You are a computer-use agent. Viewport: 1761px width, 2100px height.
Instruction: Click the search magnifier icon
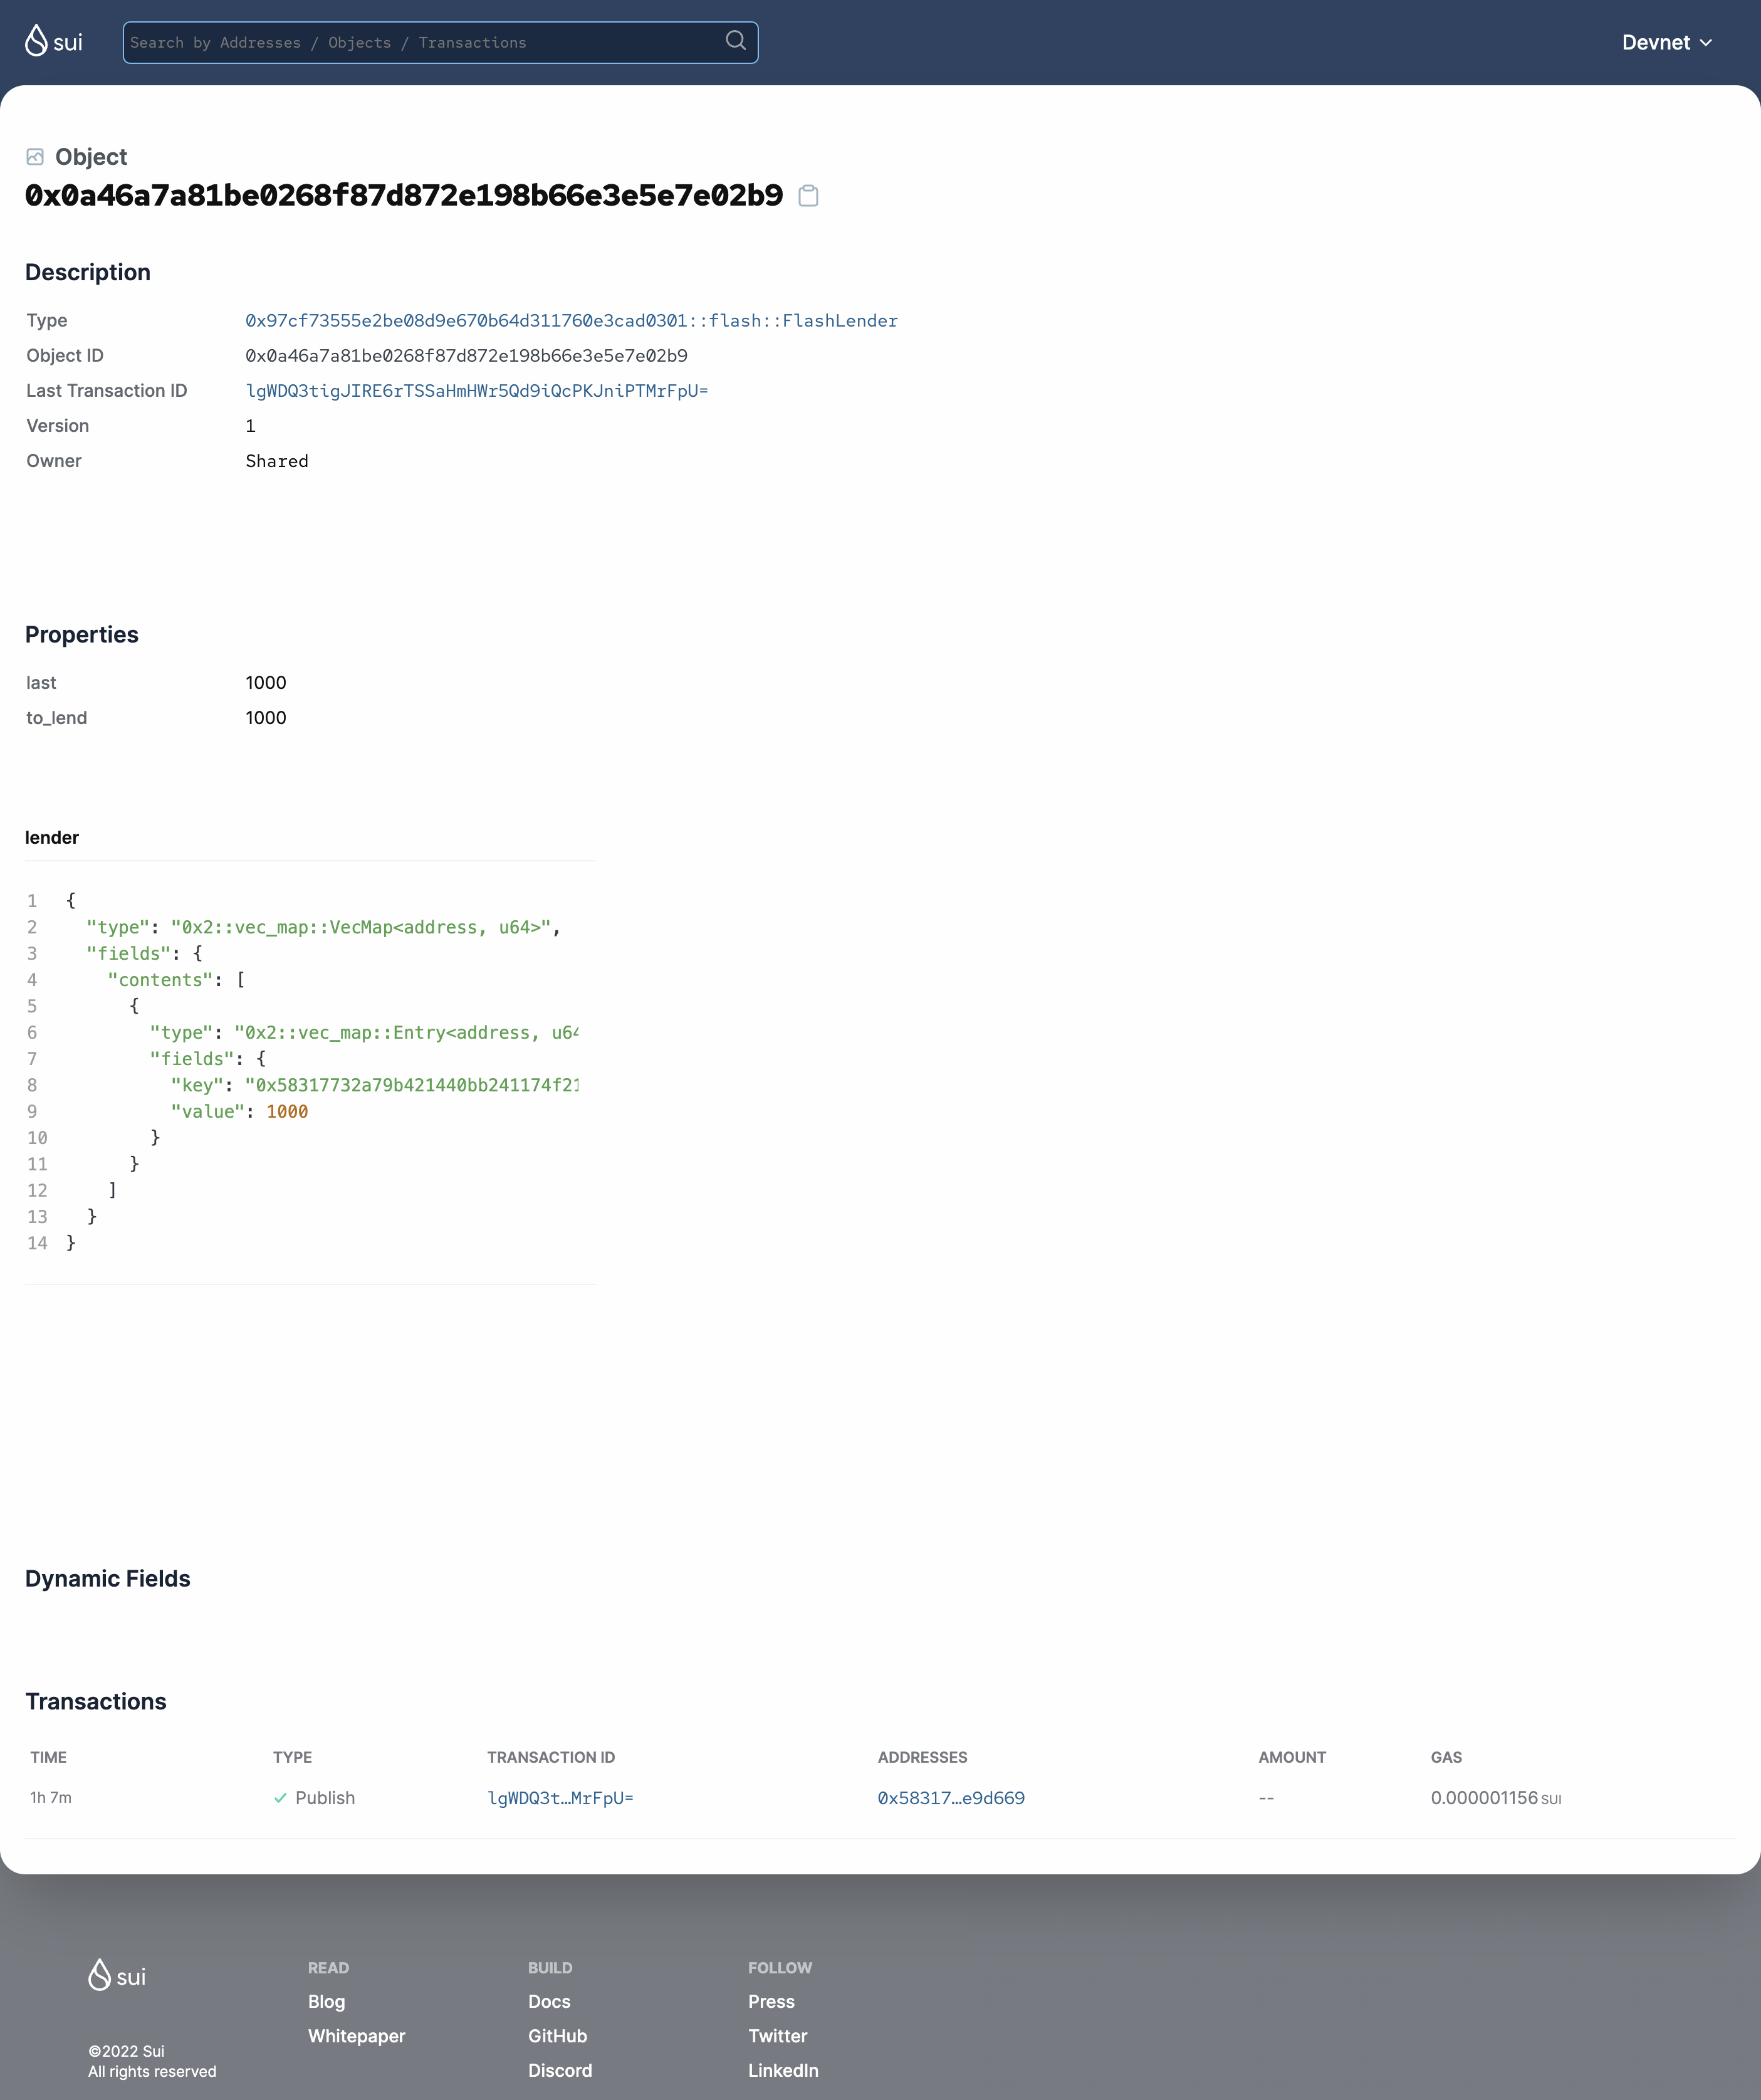pos(735,41)
